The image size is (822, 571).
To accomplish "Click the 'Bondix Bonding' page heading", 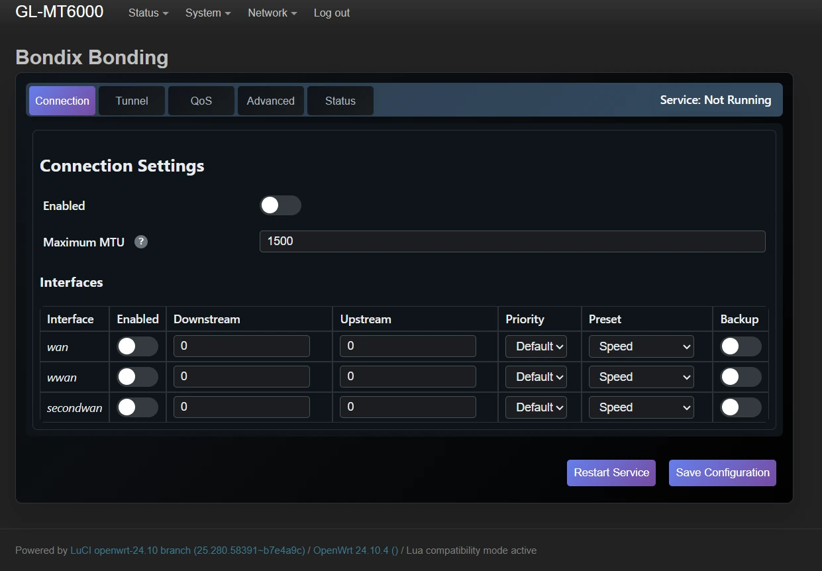I will pos(91,58).
